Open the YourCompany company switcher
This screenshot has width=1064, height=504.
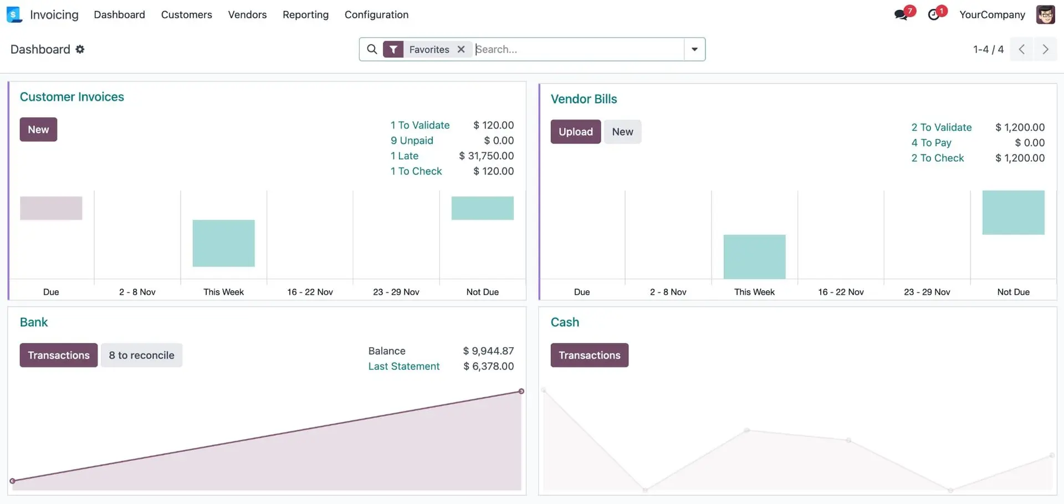(992, 14)
